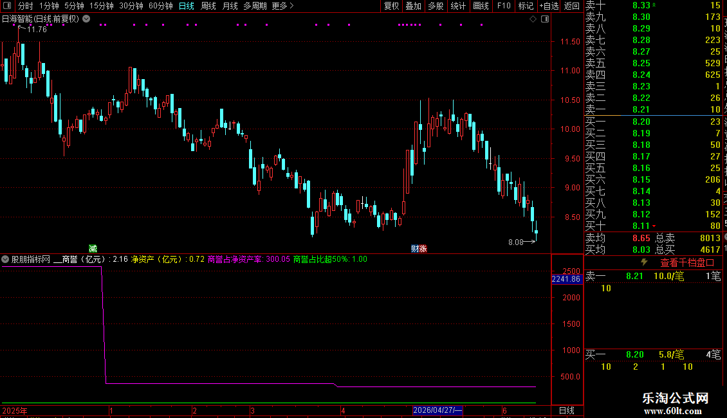This screenshot has width=727, height=418.
Task: Click the 总卖 8013 figure
Action: [x=710, y=238]
